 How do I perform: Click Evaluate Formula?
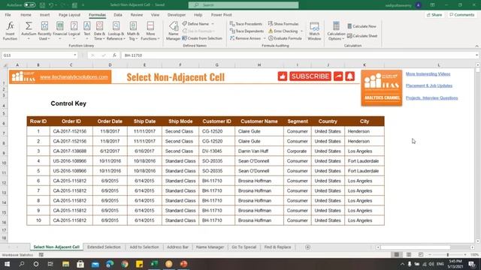(x=285, y=38)
